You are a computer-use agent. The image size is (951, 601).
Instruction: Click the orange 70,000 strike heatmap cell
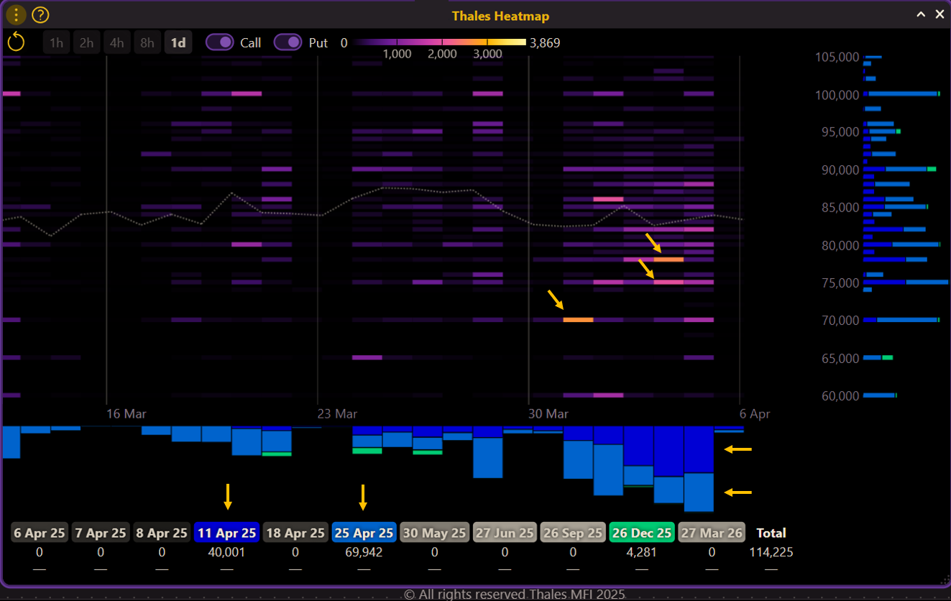(578, 319)
